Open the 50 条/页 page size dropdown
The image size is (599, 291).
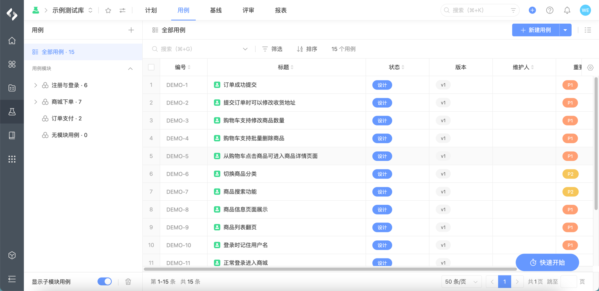pos(462,282)
